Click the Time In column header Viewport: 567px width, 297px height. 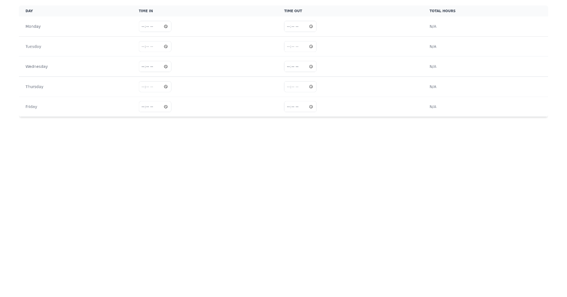click(x=146, y=11)
